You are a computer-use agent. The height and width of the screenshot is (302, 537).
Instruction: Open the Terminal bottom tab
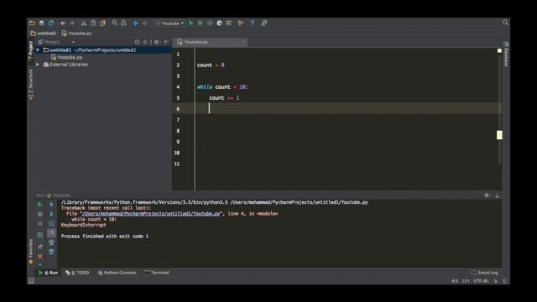click(157, 273)
